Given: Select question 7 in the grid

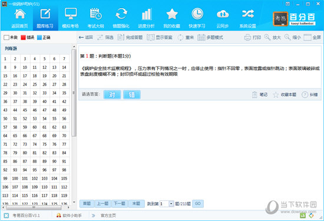Looking at the screenshot, I should pyautogui.click(x=64, y=59).
